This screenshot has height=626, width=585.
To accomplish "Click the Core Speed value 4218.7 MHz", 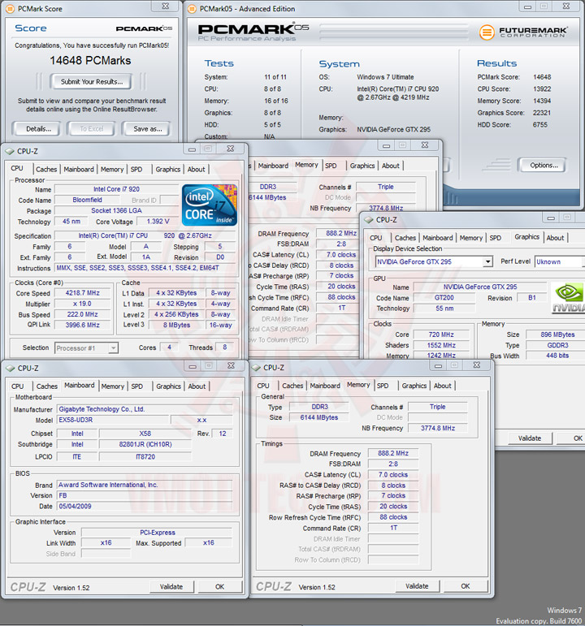I will pos(83,293).
